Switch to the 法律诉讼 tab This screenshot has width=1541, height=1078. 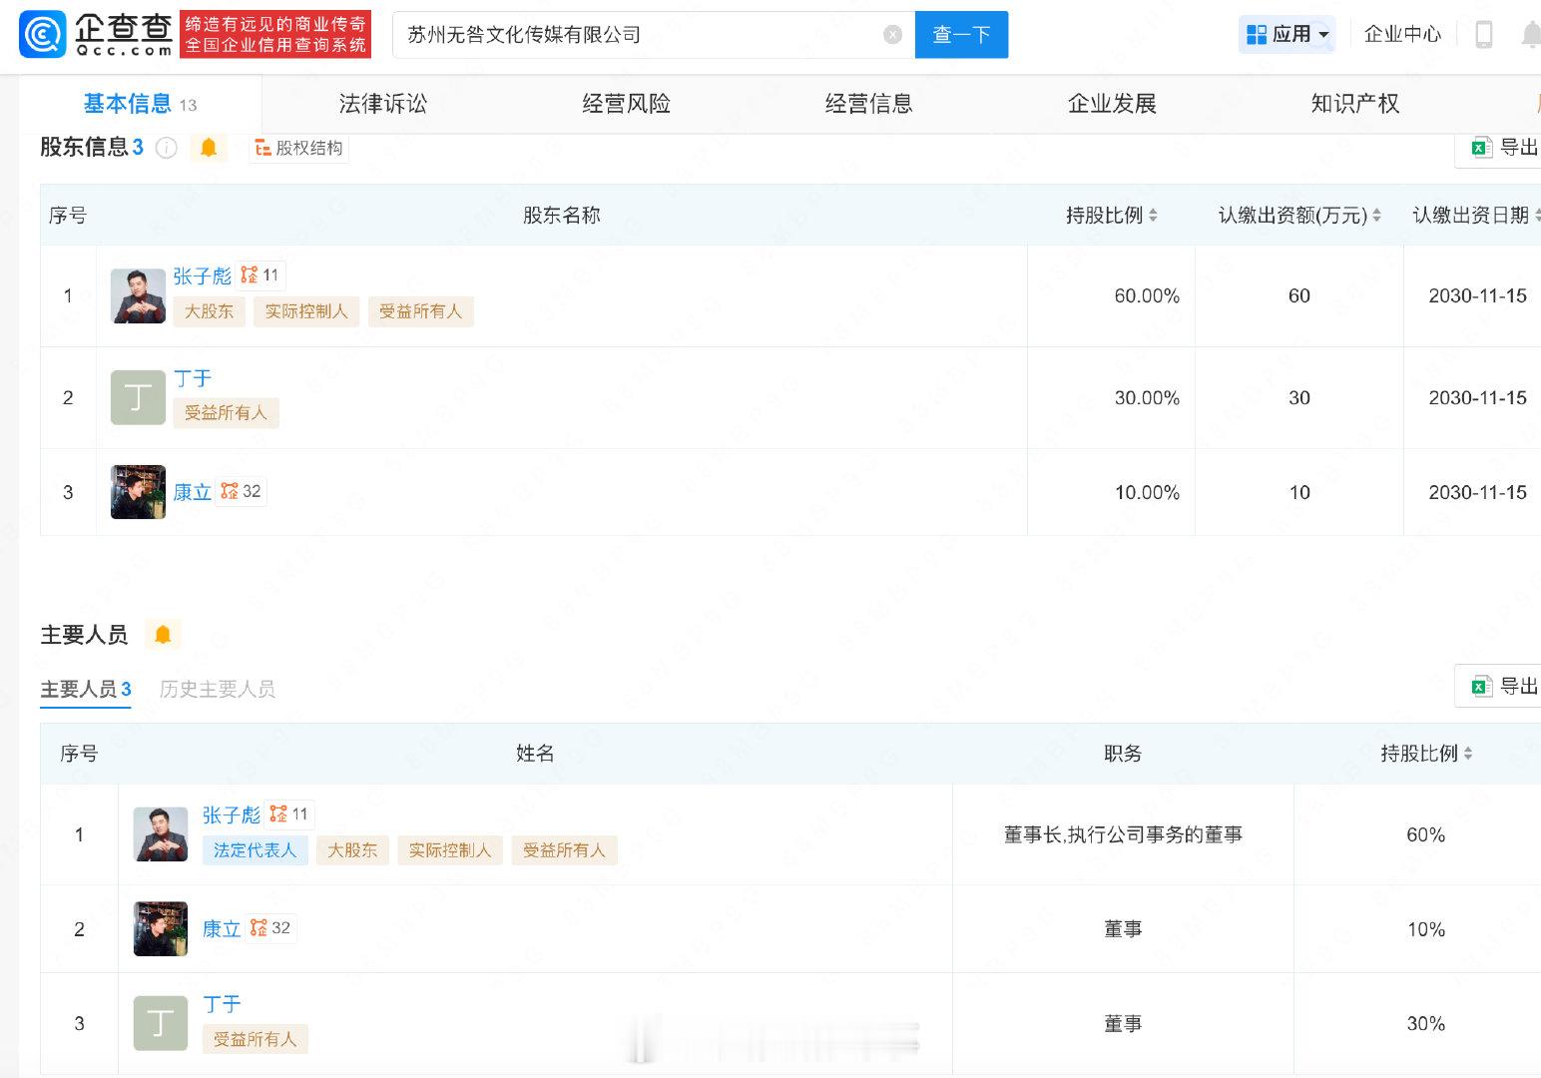[382, 103]
